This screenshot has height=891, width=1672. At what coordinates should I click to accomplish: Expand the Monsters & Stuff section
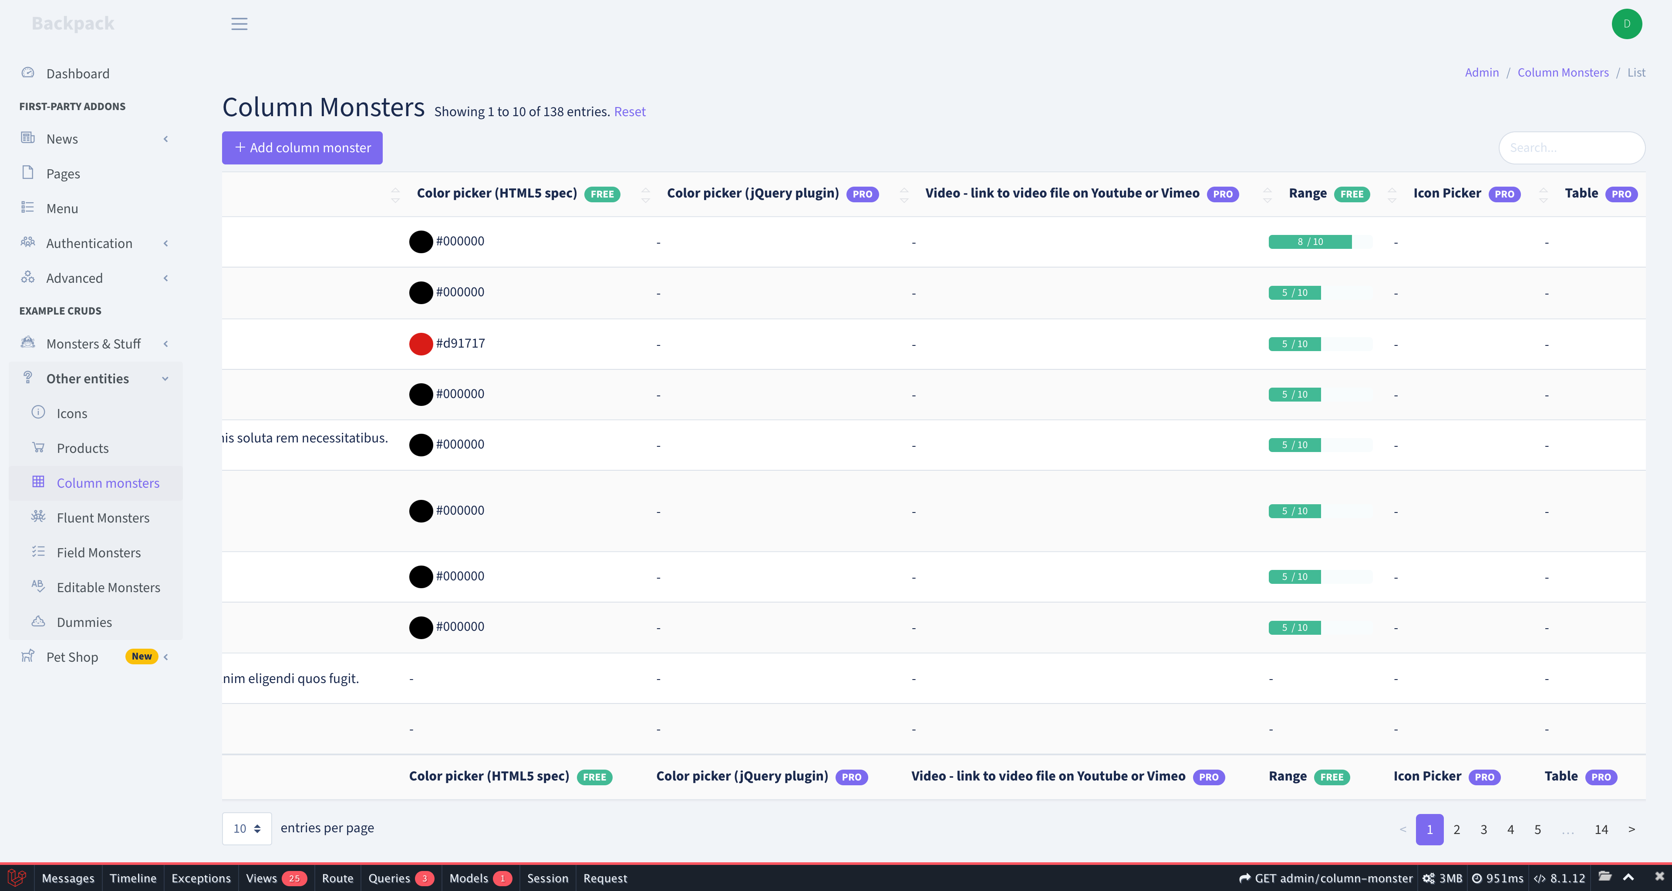165,344
